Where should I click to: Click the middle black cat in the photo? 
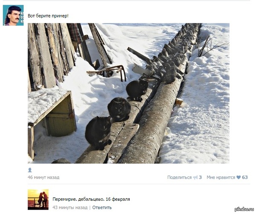[x=119, y=109]
